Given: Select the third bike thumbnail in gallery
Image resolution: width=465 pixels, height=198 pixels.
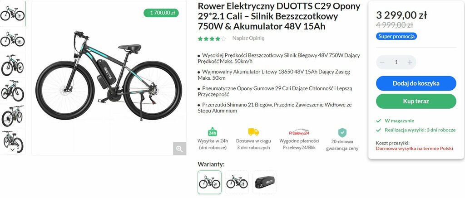Looking at the screenshot, I should (13, 65).
